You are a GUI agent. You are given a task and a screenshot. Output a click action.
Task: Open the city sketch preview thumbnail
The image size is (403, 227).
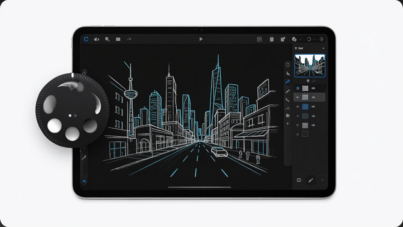[310, 66]
